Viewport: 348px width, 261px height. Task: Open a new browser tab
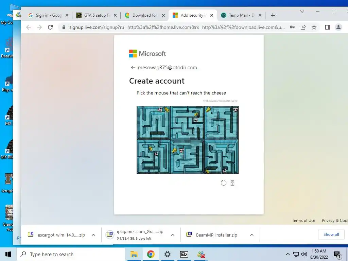[273, 15]
